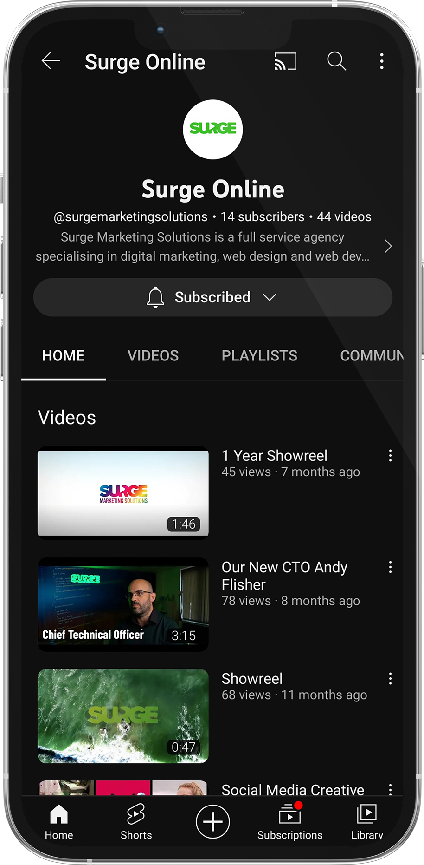
Task: Go to Home in bottom navigation
Action: click(x=59, y=822)
